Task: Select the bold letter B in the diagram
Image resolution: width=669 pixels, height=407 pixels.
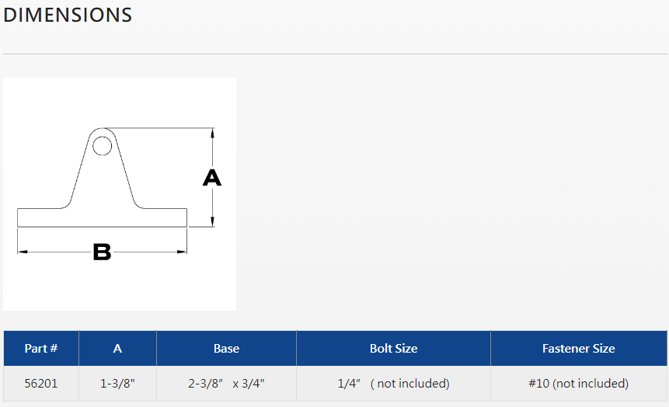Action: 102,252
